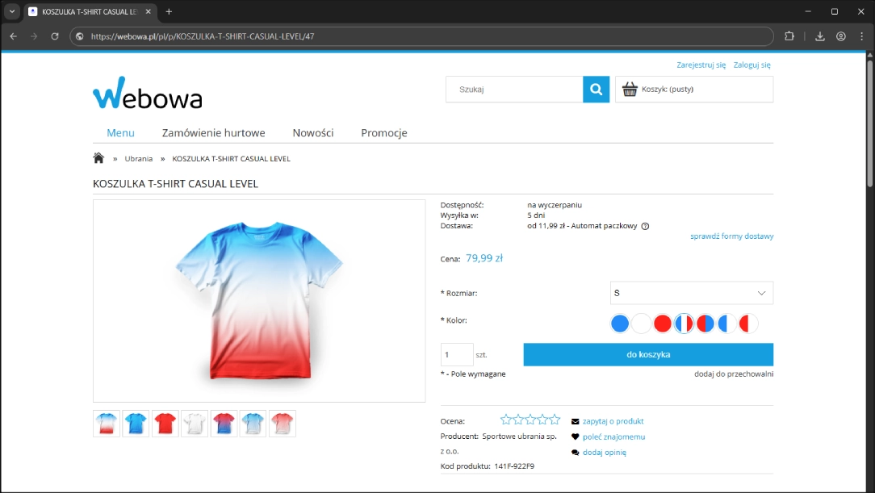Rate product with the fifth star
The height and width of the screenshot is (493, 875).
coord(555,420)
